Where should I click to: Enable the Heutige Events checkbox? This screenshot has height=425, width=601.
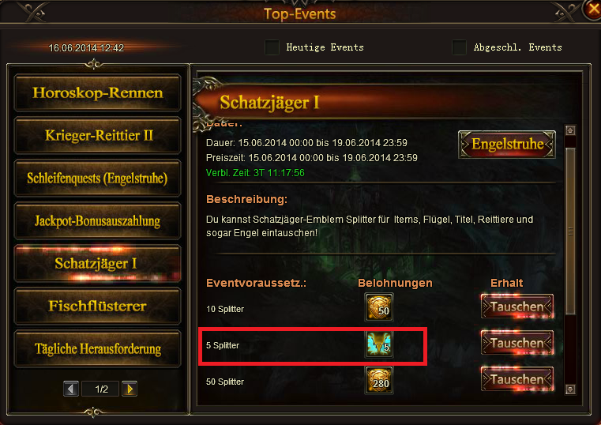pos(272,47)
